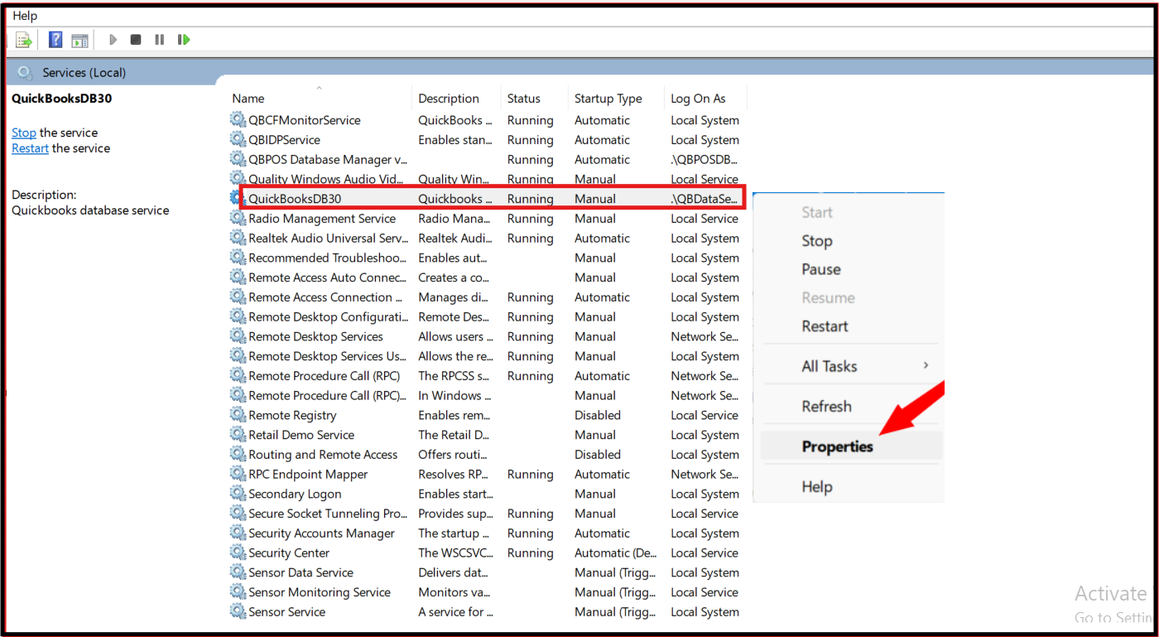This screenshot has height=637, width=1159.
Task: Open the Help menu in menu bar
Action: click(x=25, y=16)
